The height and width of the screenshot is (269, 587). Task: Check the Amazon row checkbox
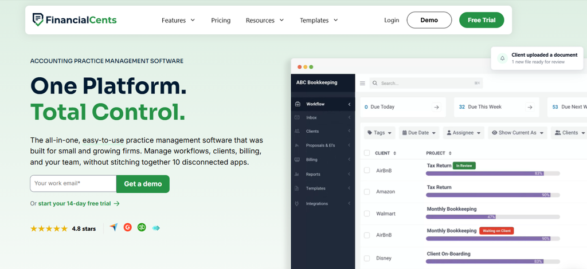tap(367, 192)
